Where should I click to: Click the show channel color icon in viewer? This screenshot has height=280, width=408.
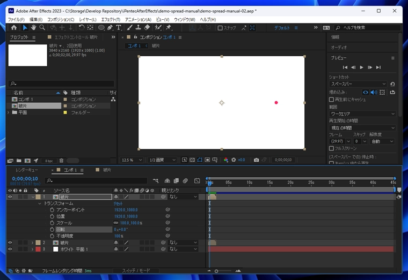click(226, 160)
